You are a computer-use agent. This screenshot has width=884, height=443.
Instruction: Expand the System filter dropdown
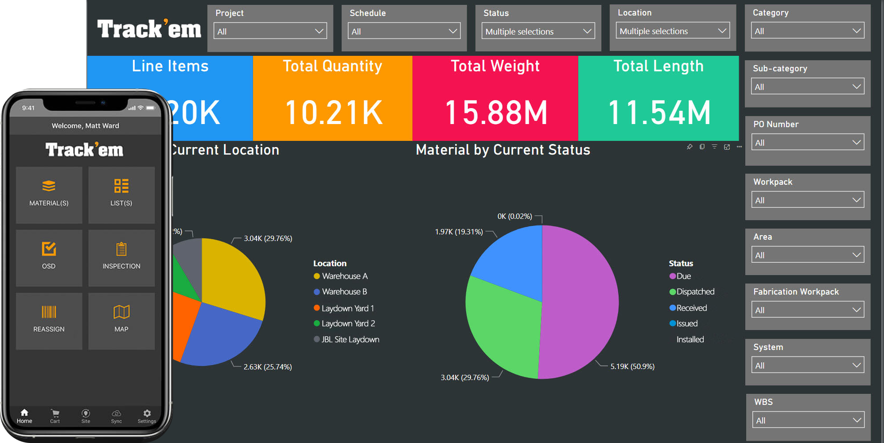pos(808,365)
